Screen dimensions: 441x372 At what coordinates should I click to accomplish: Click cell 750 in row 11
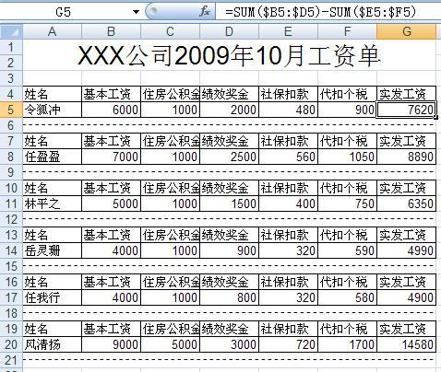click(x=347, y=203)
